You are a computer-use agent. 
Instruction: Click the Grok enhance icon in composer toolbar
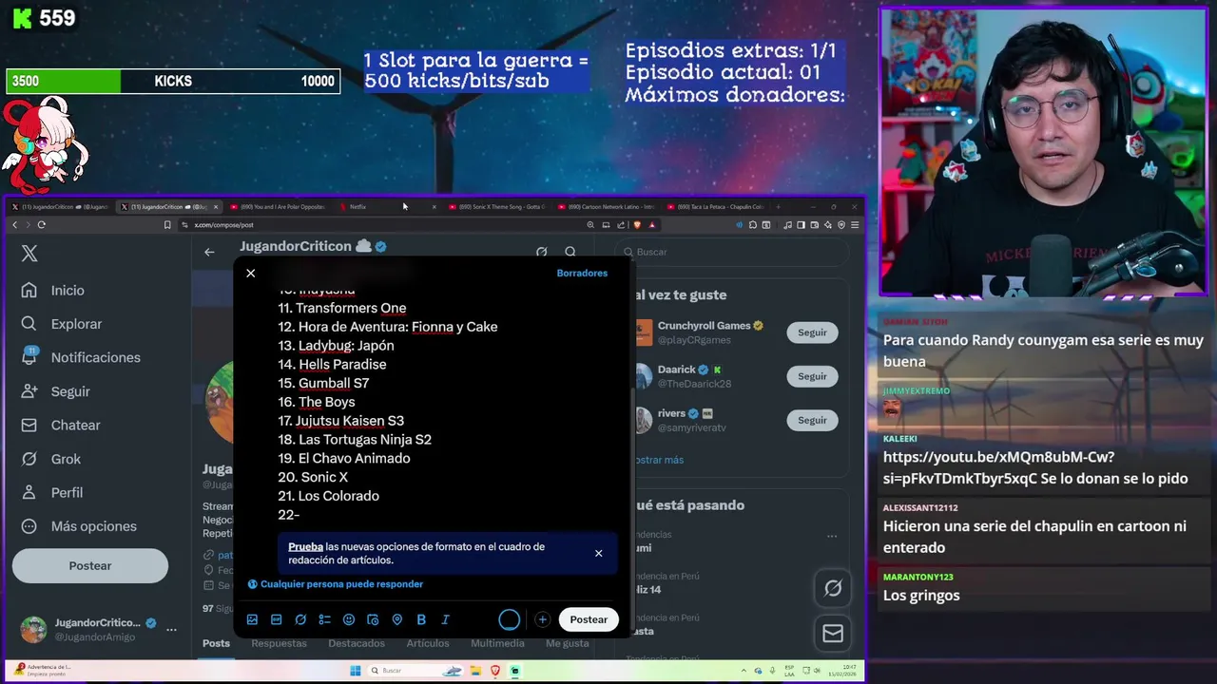(x=300, y=619)
